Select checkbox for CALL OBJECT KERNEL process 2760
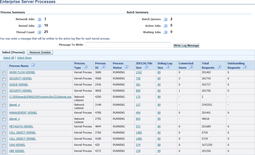Screen dimensions: 255x155 click(4, 134)
